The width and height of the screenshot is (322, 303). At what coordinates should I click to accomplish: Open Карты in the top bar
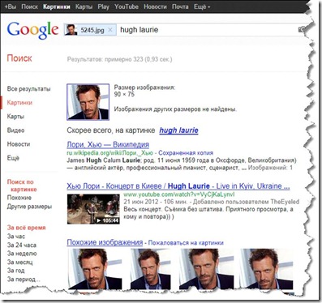[84, 6]
